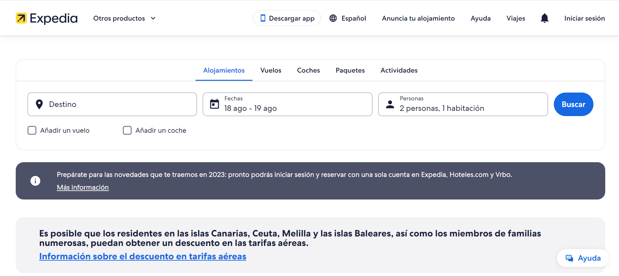This screenshot has height=277, width=619.
Task: Click the phone icon in Descargar app
Action: click(x=263, y=18)
